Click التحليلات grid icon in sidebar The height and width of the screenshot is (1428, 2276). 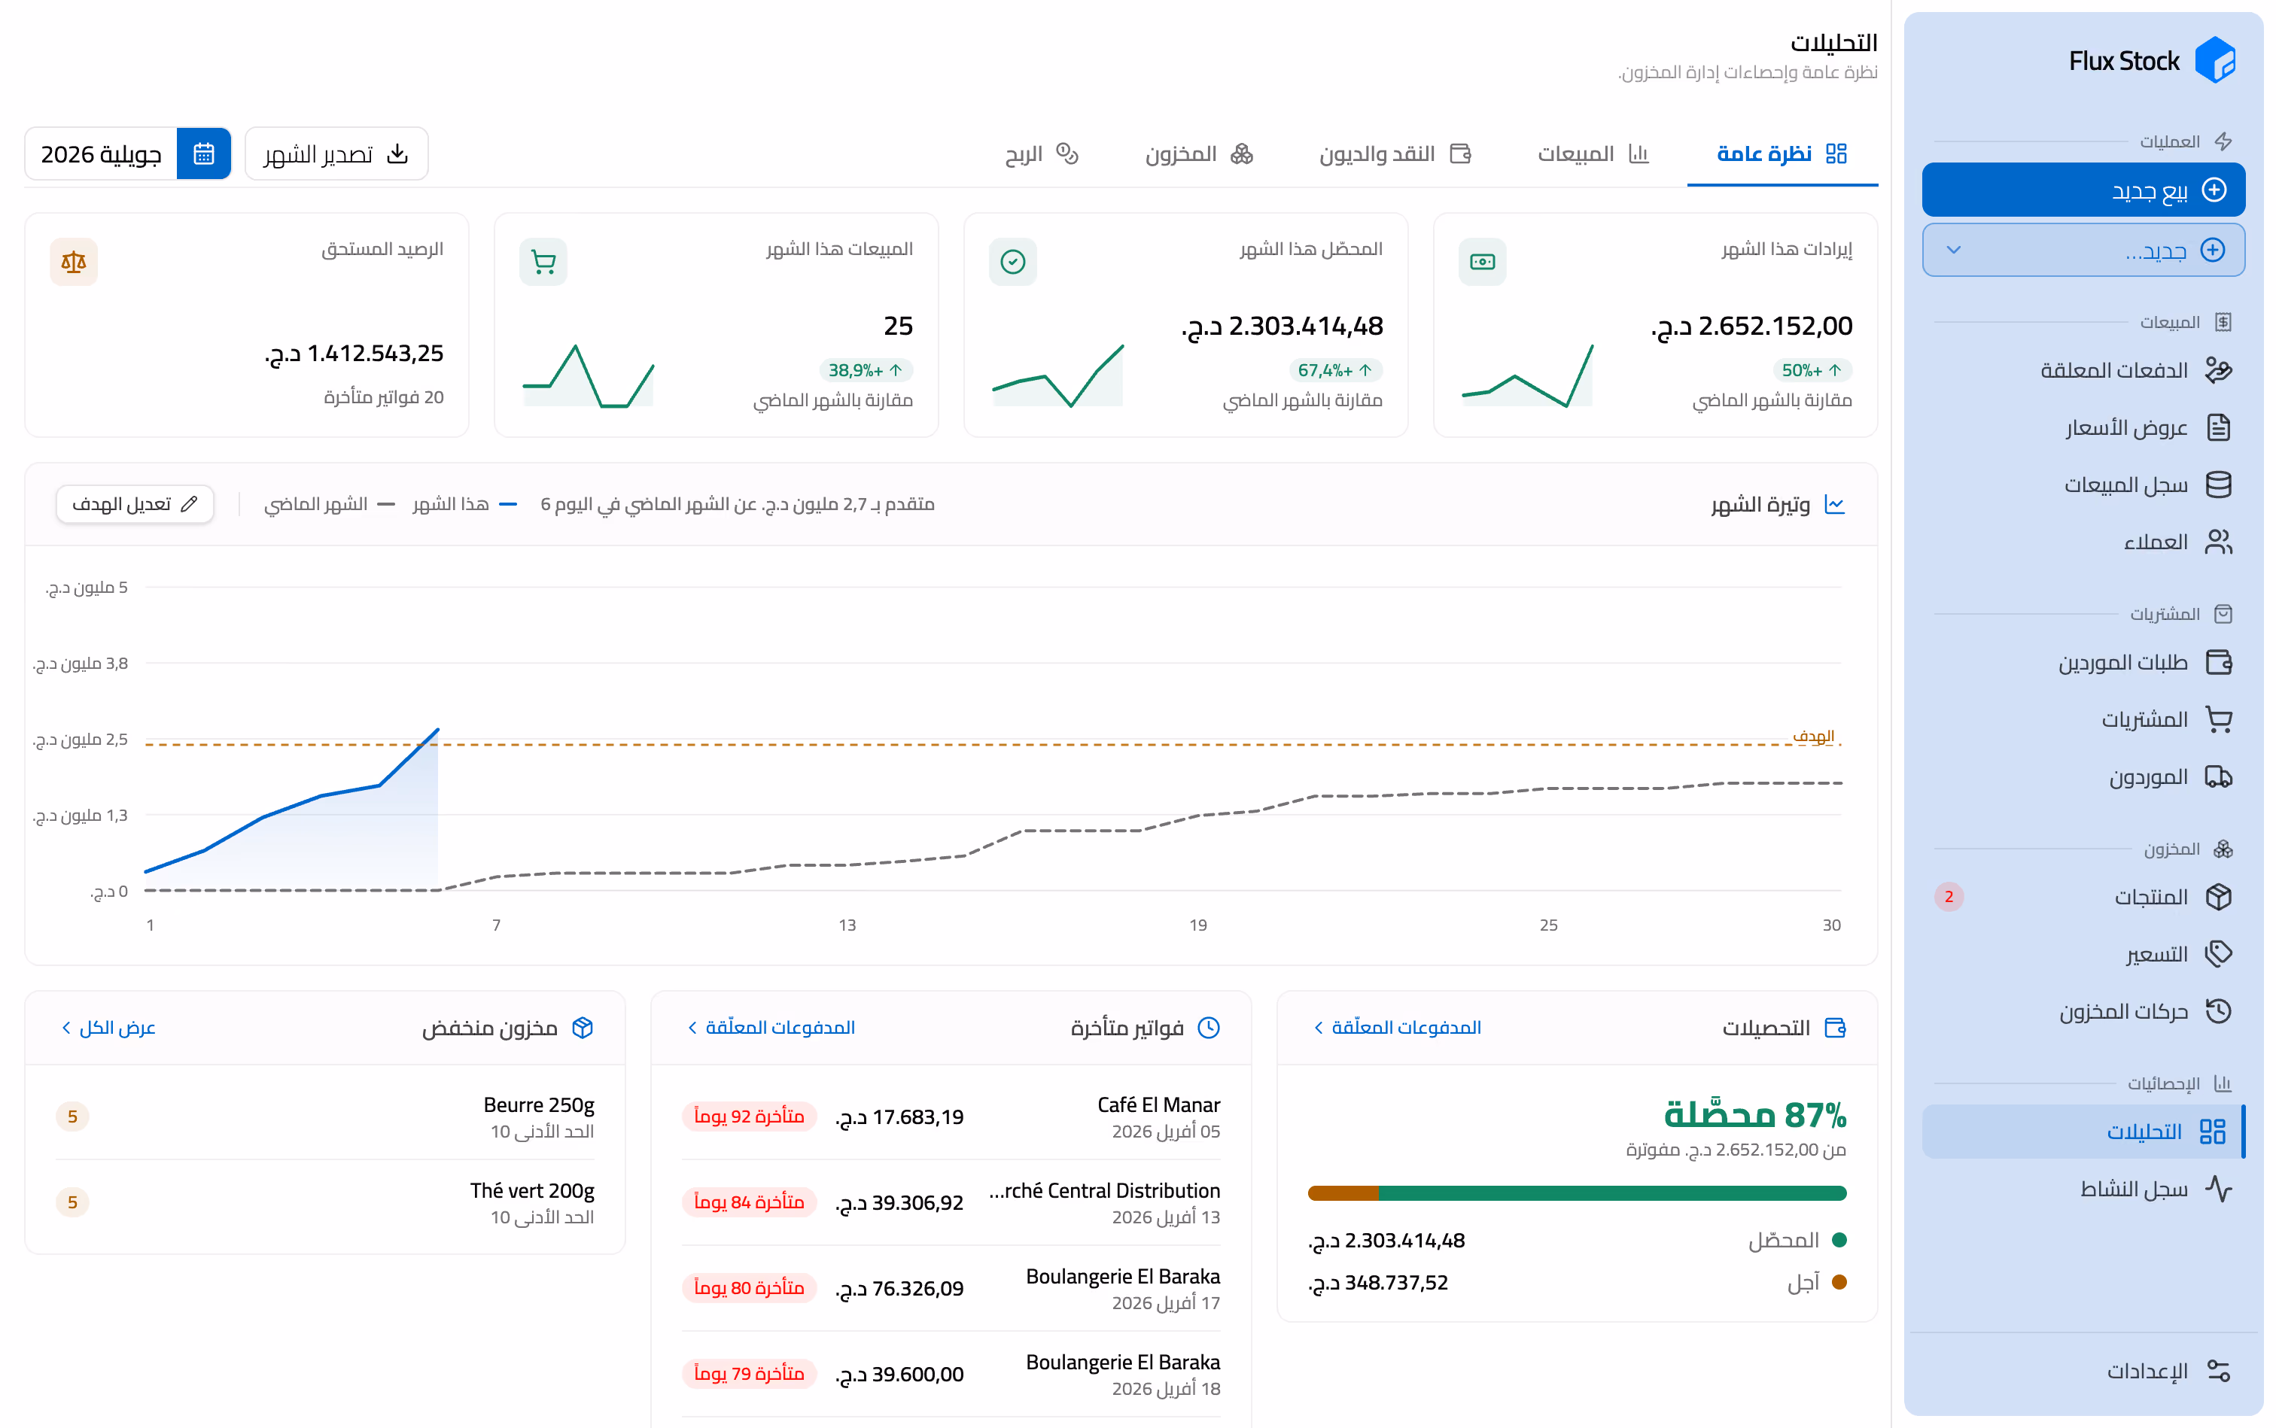tap(2212, 1132)
